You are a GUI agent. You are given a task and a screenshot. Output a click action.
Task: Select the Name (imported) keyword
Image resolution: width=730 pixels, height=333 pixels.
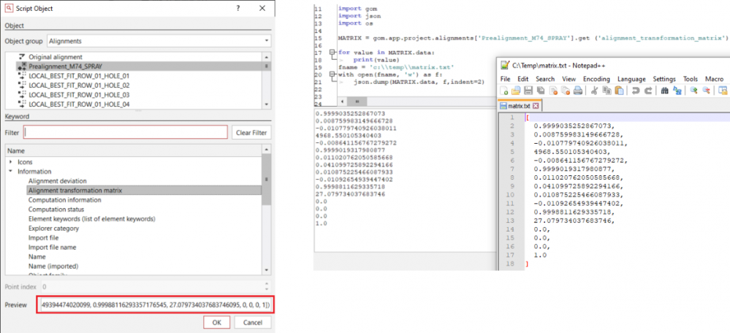click(53, 267)
